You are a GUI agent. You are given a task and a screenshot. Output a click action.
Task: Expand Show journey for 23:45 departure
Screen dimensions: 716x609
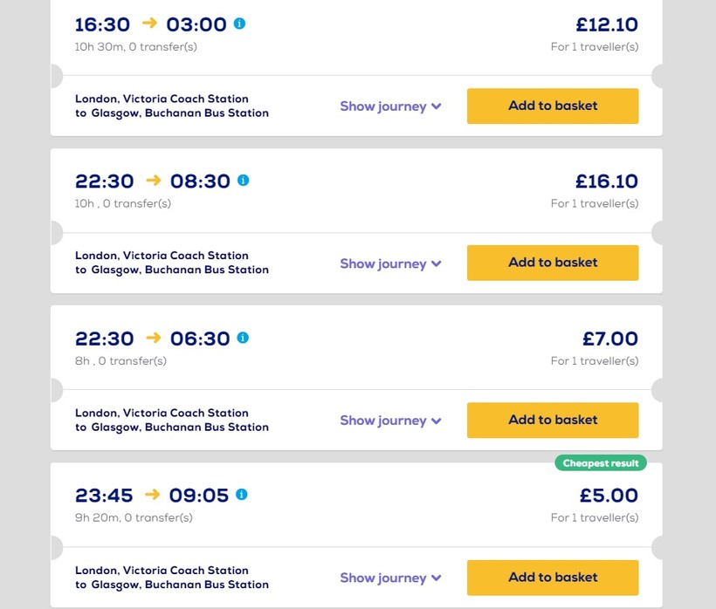click(x=390, y=578)
